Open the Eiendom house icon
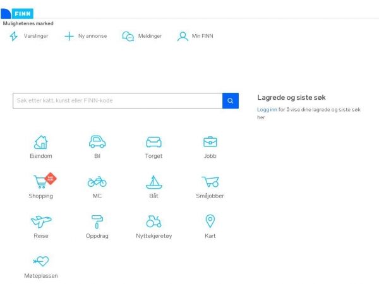The width and height of the screenshot is (379, 284). pos(41,142)
